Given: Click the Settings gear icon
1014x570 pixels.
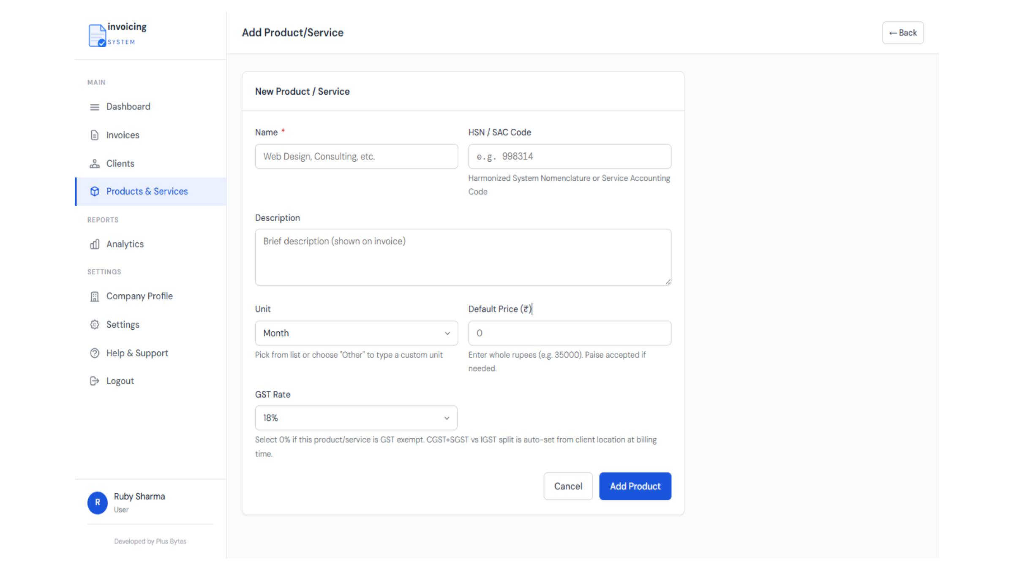Looking at the screenshot, I should [x=95, y=324].
